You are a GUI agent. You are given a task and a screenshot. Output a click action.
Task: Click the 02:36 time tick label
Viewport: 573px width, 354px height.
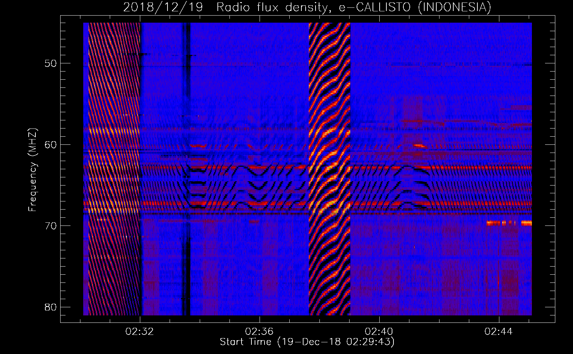pos(260,332)
